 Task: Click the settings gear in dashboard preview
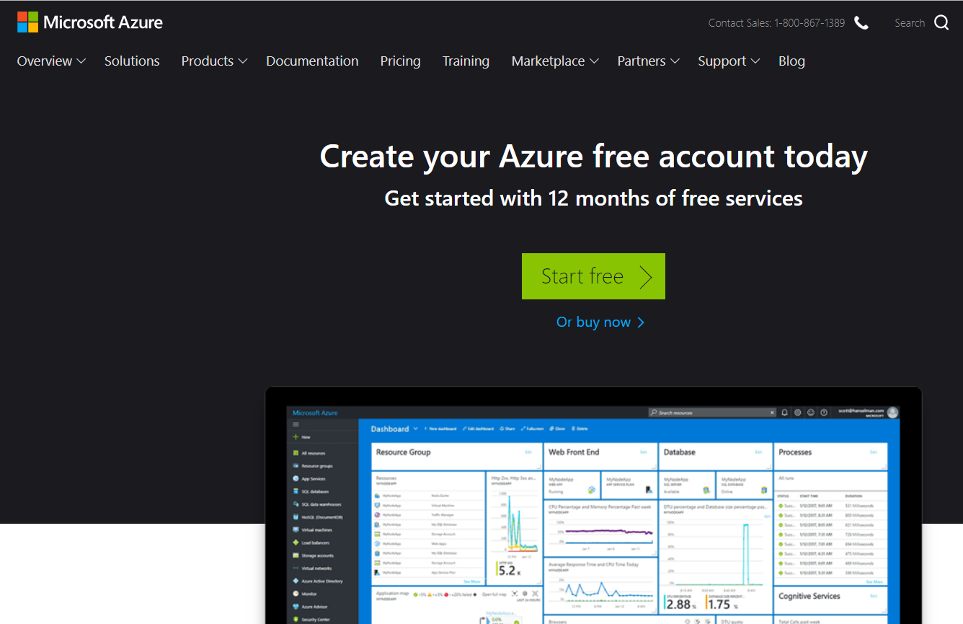(798, 413)
